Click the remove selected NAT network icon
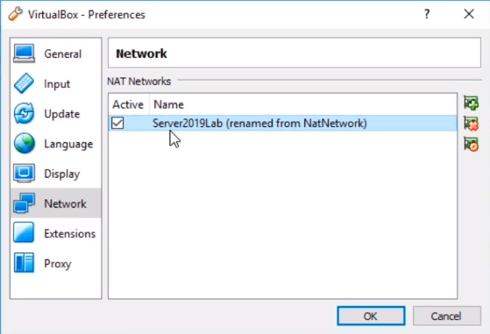490x334 pixels. point(471,124)
